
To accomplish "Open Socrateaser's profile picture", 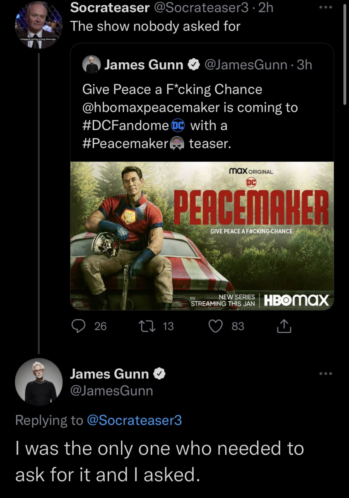I will pyautogui.click(x=39, y=25).
